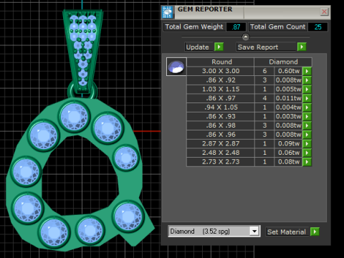Open the Diamond material dropdown
Image resolution: width=344 pixels, height=258 pixels.
254,231
